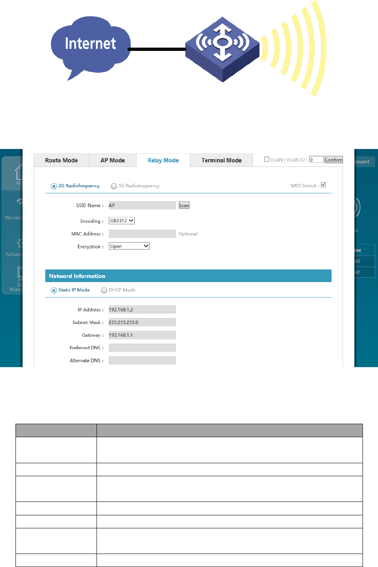
Task: Click the Optional label beside MAC Address
Action: [x=188, y=234]
